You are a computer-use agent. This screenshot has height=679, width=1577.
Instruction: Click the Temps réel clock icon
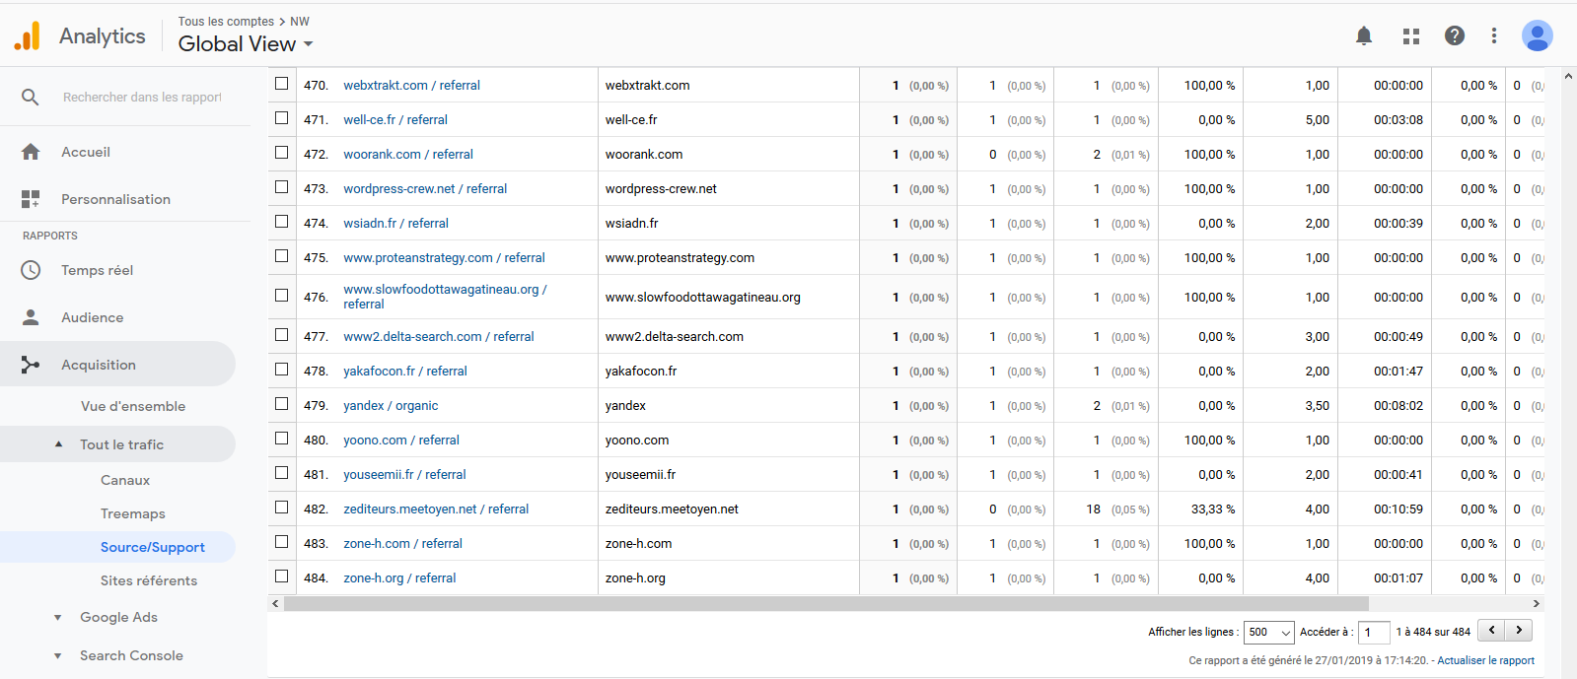(x=31, y=270)
